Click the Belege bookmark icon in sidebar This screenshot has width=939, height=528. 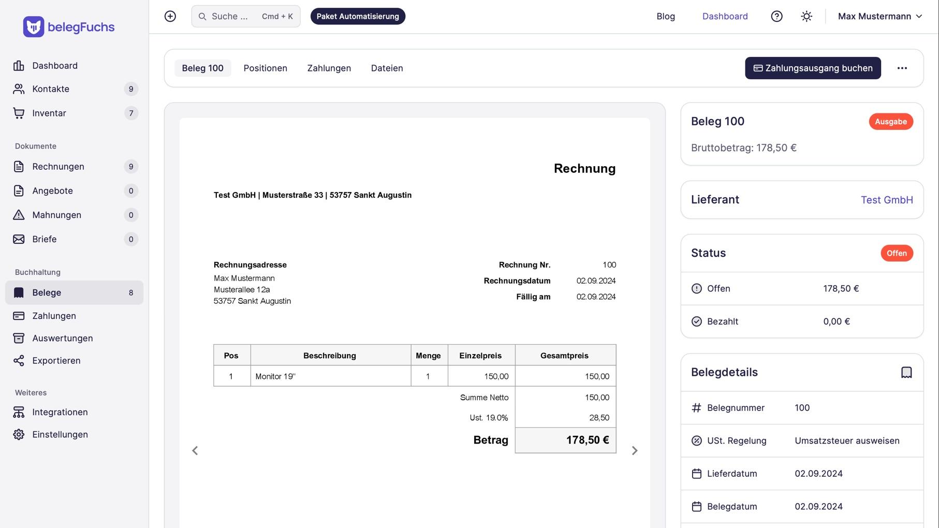pos(19,292)
